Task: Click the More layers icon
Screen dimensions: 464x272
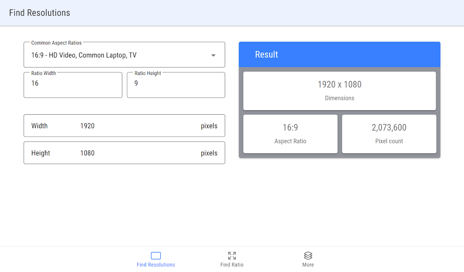Action: pos(308,256)
